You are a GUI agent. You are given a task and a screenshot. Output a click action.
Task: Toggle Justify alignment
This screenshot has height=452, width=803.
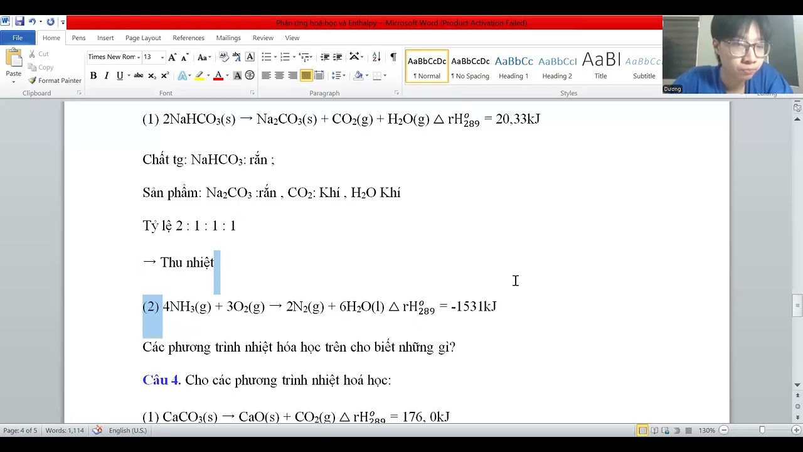pos(306,75)
